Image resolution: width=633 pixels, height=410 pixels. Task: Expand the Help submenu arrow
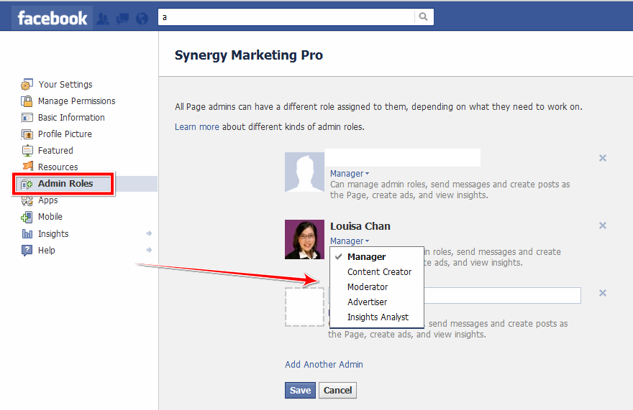pos(149,250)
